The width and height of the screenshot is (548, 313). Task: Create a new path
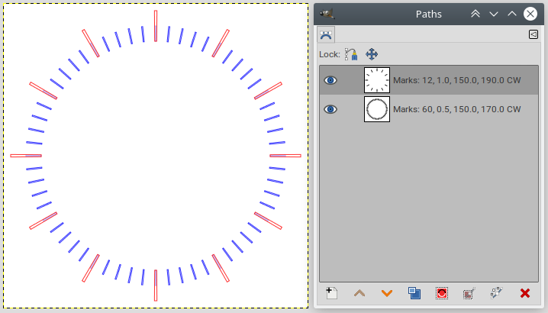(331, 292)
